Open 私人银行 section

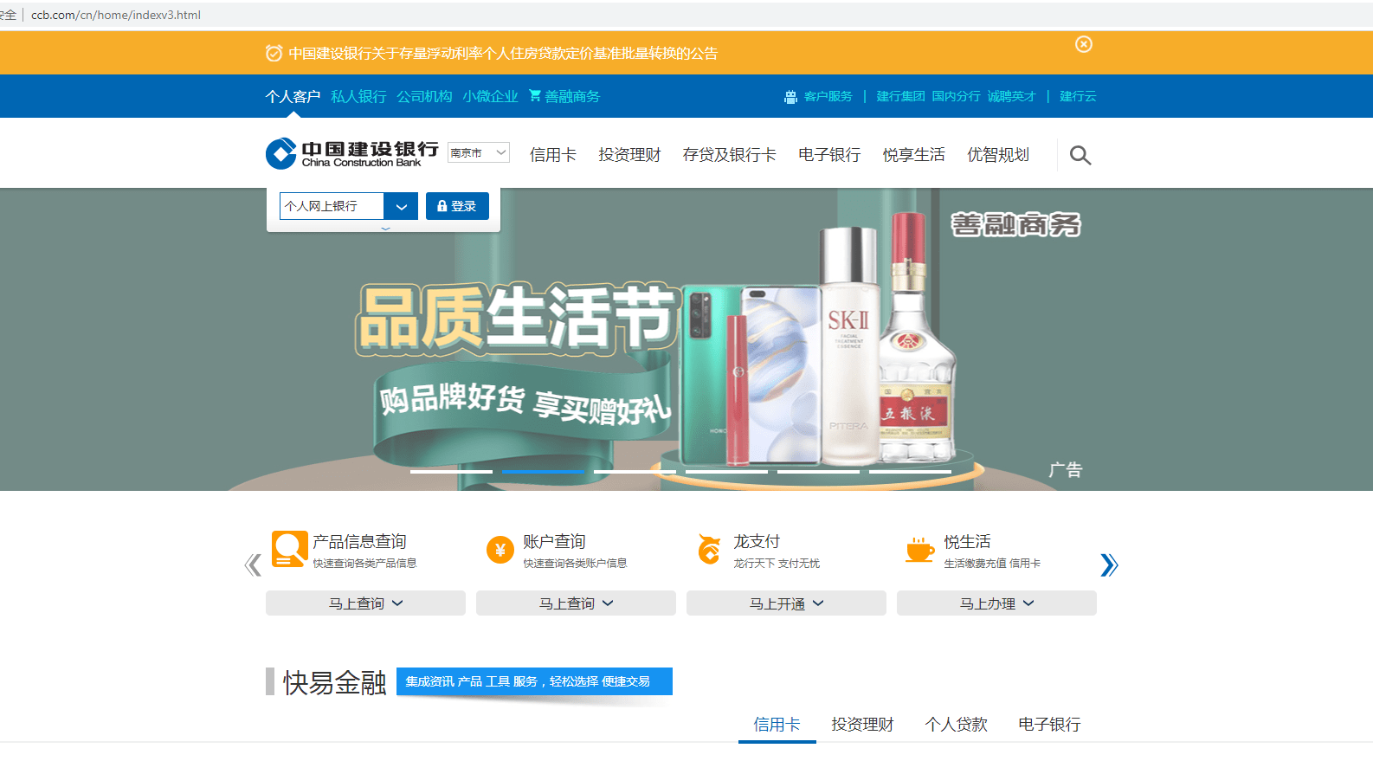click(358, 96)
